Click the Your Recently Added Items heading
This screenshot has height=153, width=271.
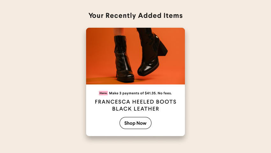(x=135, y=15)
